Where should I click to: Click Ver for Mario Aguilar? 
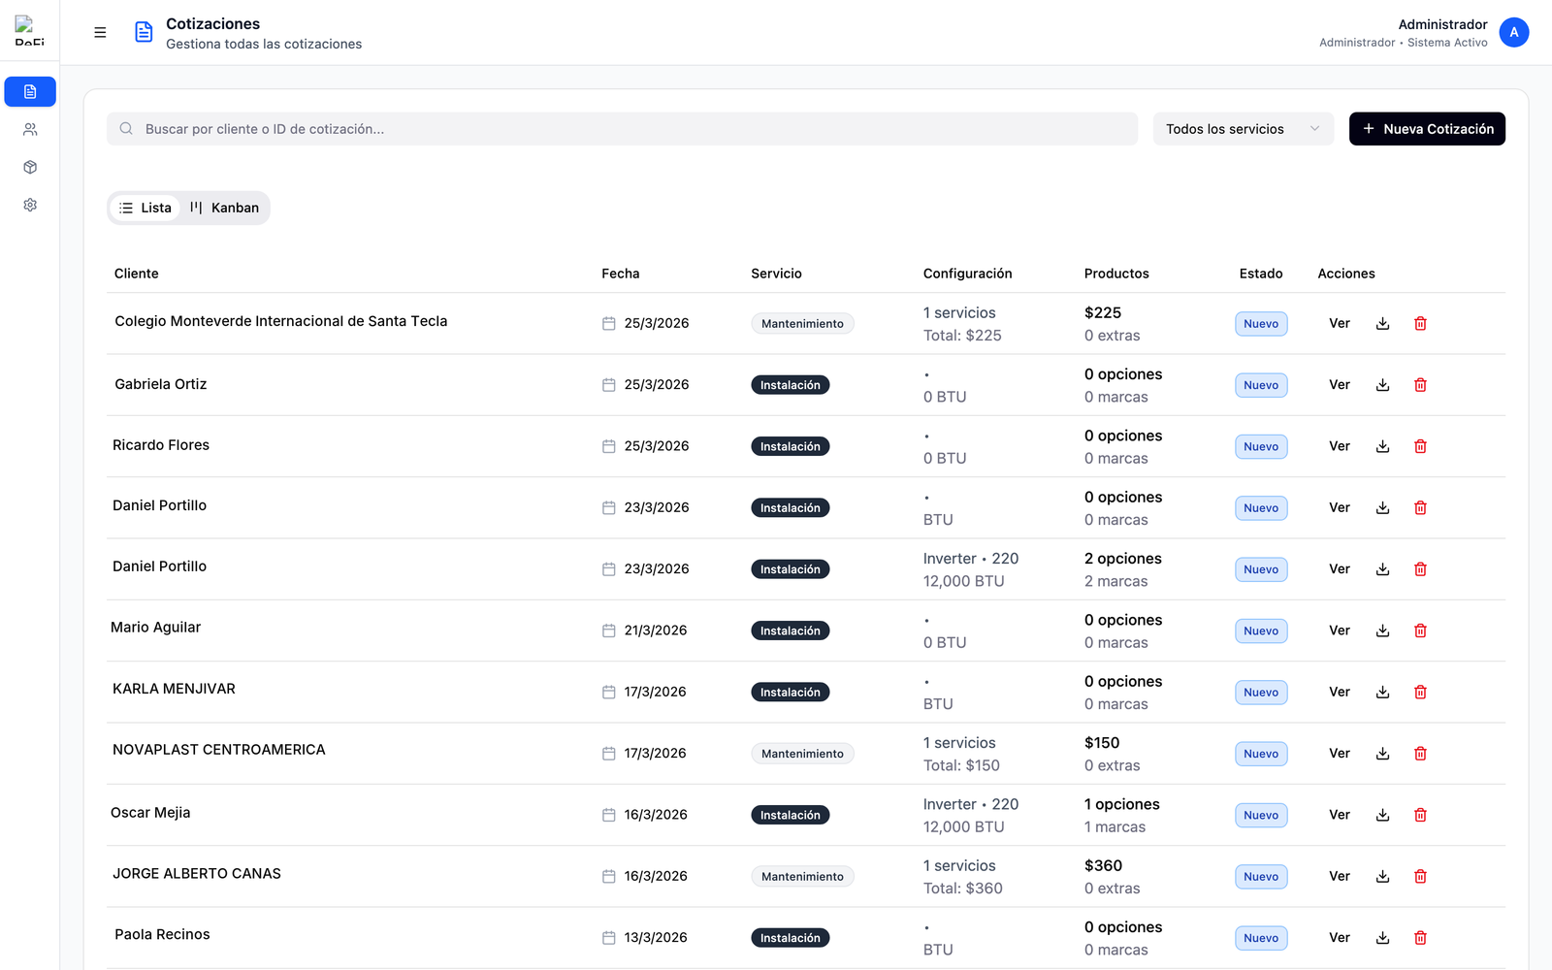[x=1340, y=630]
